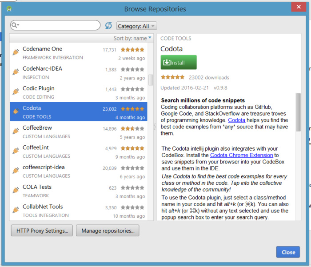Click the plug icon next to COLA Tests
The width and height of the screenshot is (311, 267).
coord(16,190)
